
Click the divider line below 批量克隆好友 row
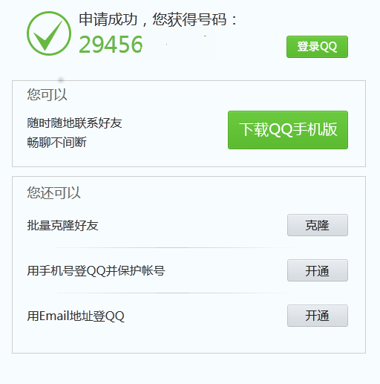[176, 247]
